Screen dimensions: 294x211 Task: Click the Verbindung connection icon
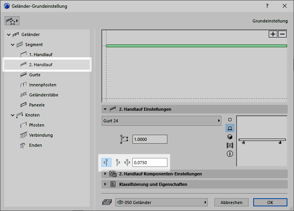tap(23, 135)
